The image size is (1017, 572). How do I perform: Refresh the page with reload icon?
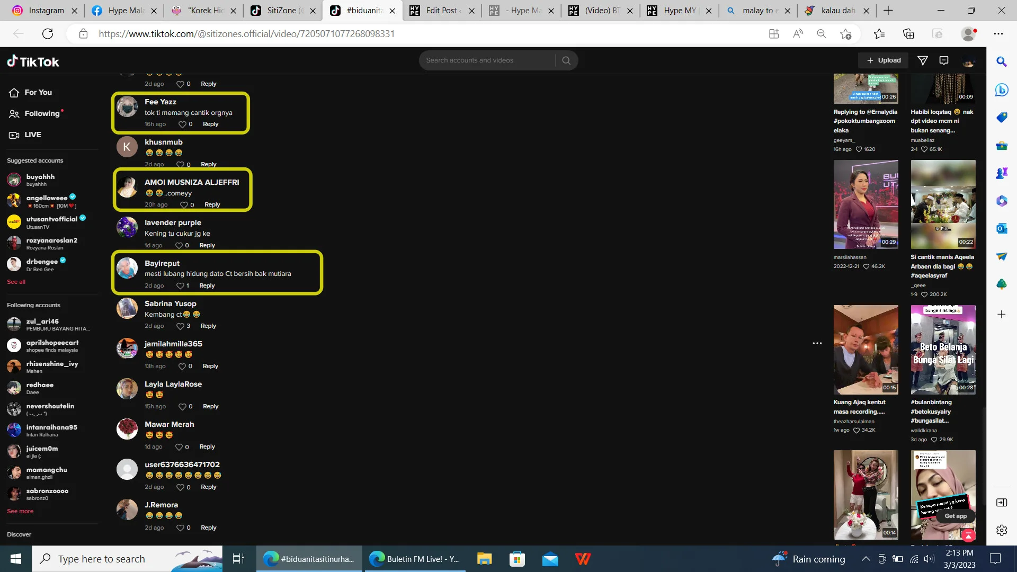click(48, 34)
